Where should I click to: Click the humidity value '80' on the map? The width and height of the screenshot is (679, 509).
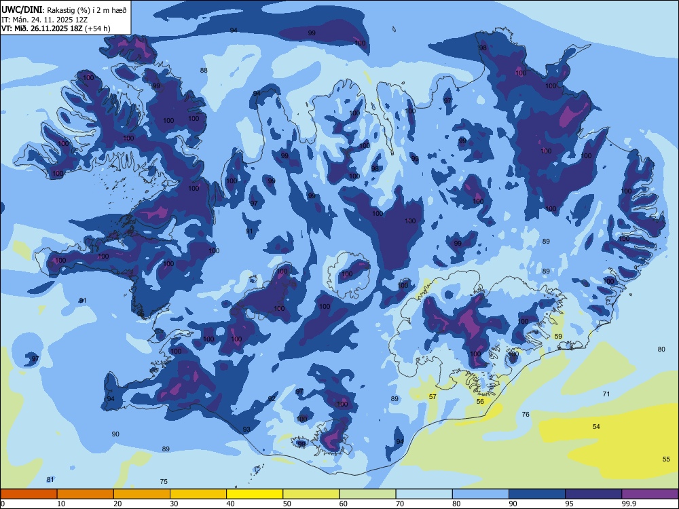661,349
